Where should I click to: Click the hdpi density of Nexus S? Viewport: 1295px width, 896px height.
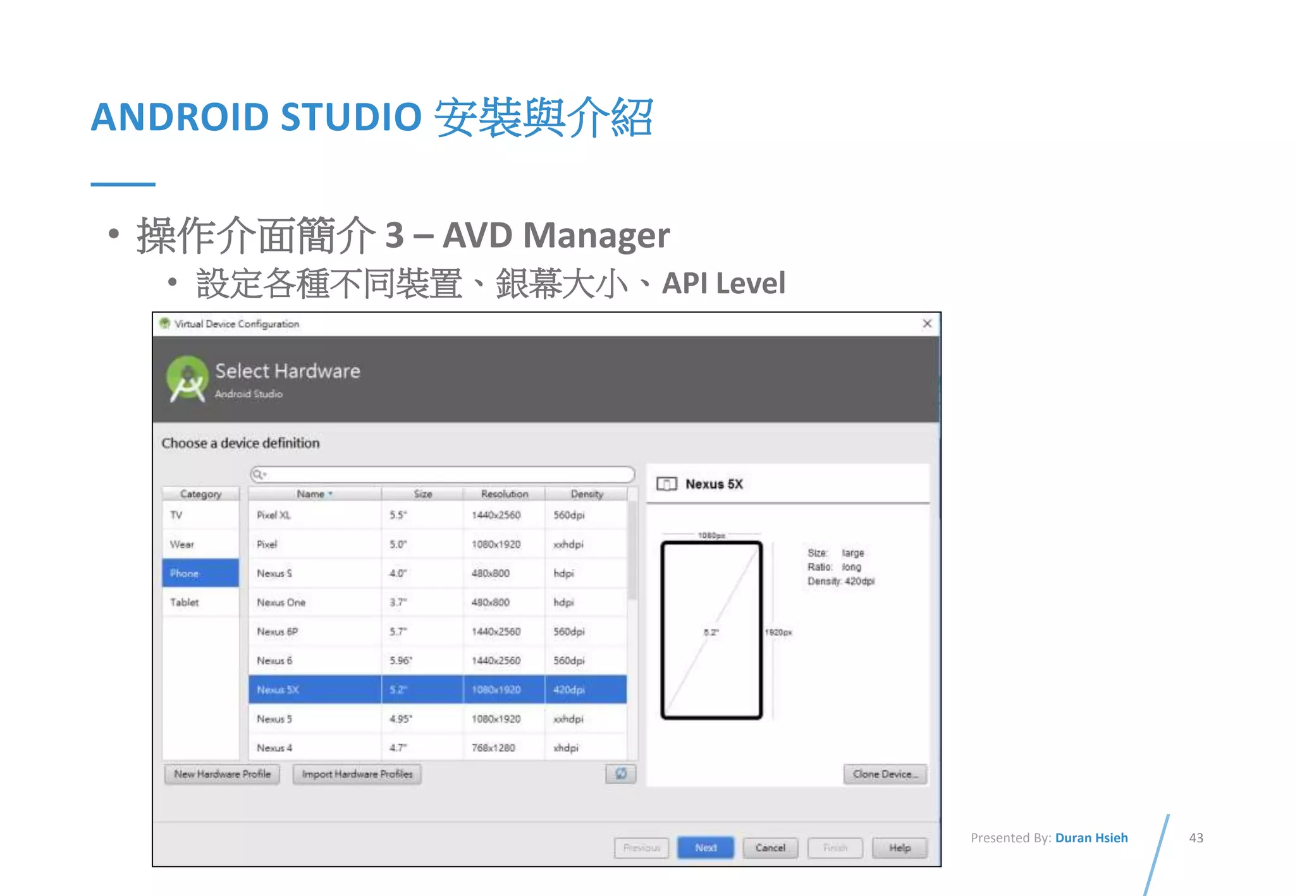coord(563,573)
